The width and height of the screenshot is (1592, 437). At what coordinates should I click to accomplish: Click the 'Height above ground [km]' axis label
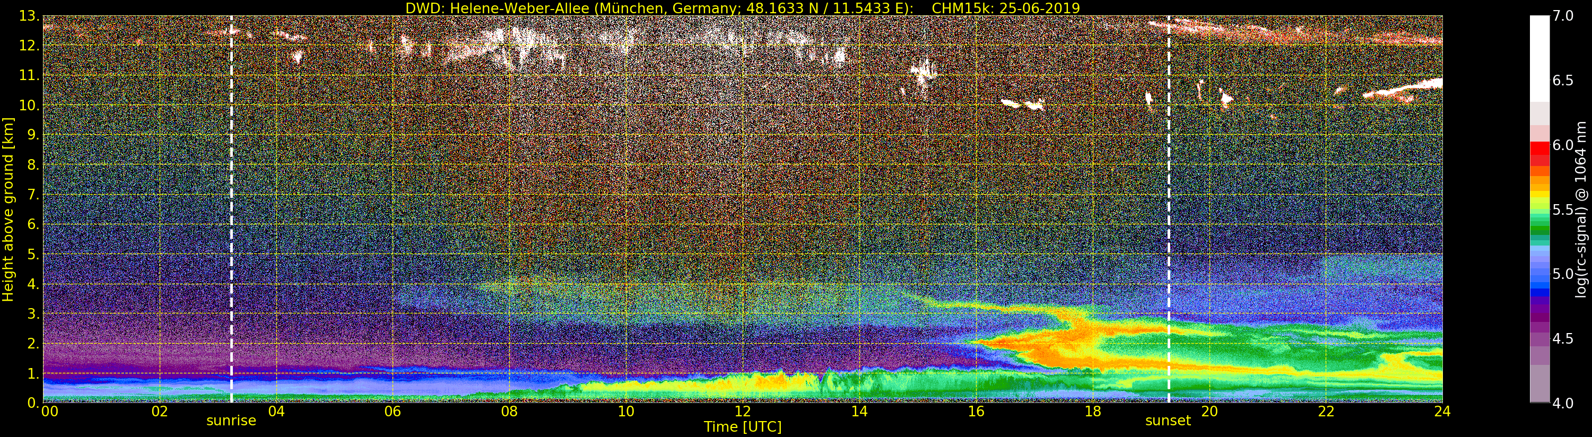[x=8, y=209]
